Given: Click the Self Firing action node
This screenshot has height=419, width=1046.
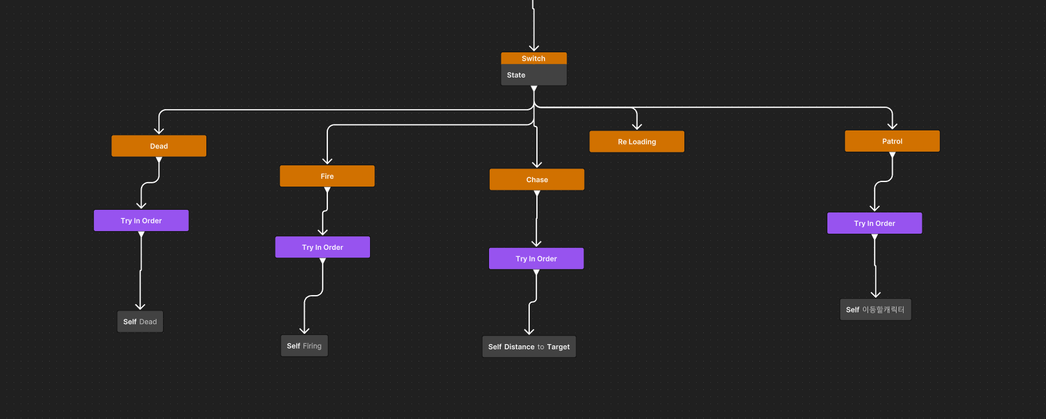Looking at the screenshot, I should pos(304,346).
